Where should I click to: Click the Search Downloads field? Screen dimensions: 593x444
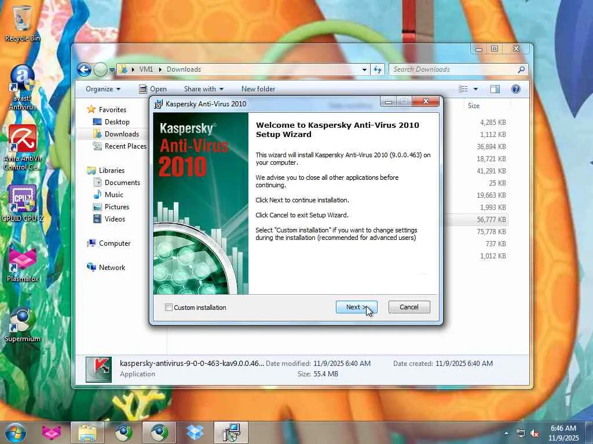459,69
